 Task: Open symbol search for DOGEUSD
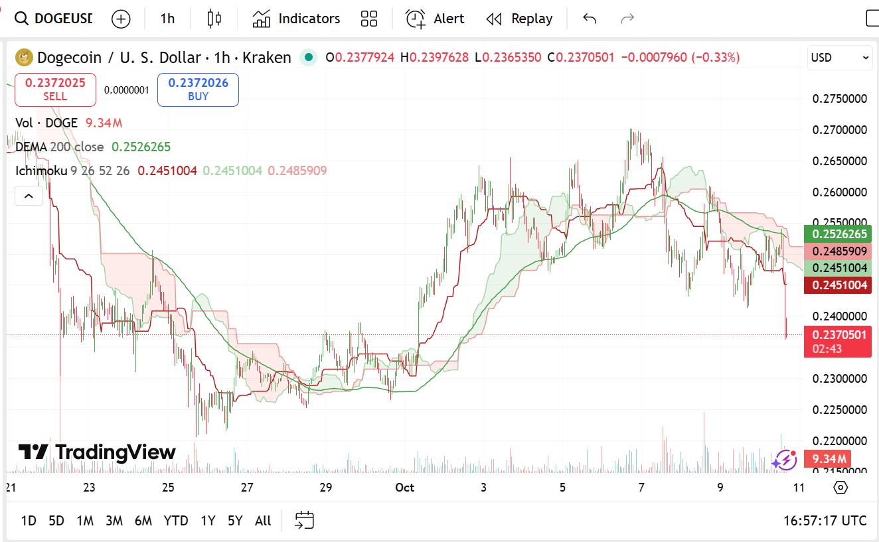click(54, 19)
